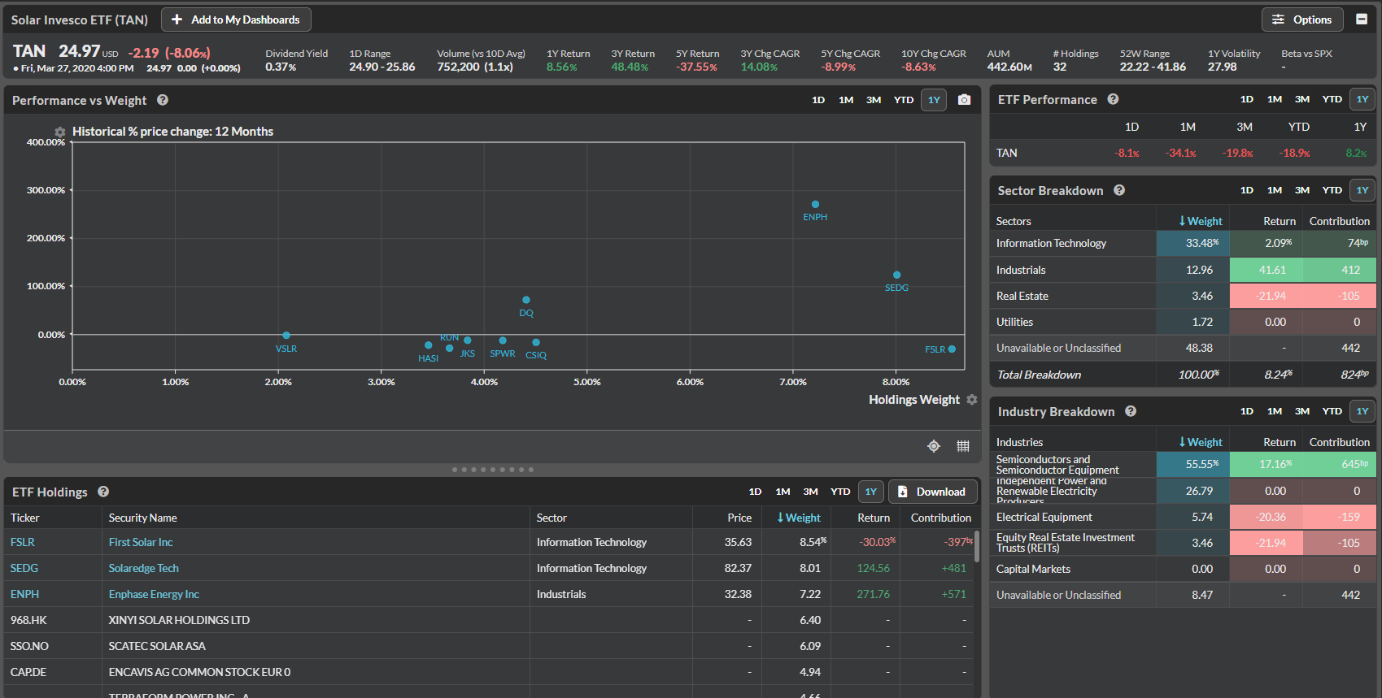This screenshot has width=1382, height=698.
Task: Open the help icon next to ETF Holdings
Action: (103, 492)
